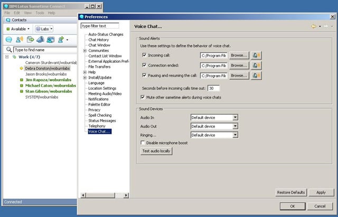Toggle Mute other sametime alerts checkbox

pos(143,97)
